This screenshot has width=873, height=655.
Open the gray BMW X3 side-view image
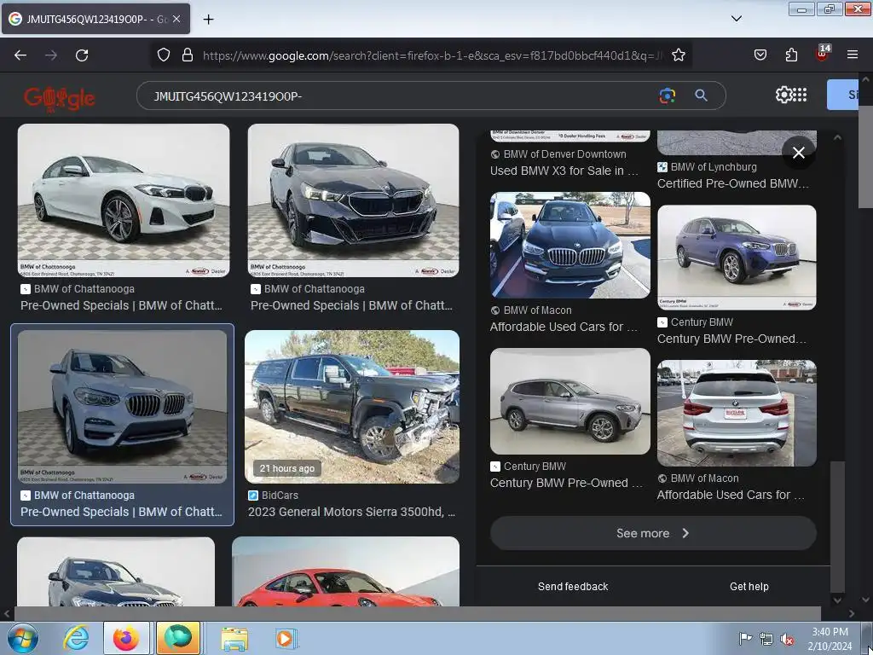pos(570,401)
